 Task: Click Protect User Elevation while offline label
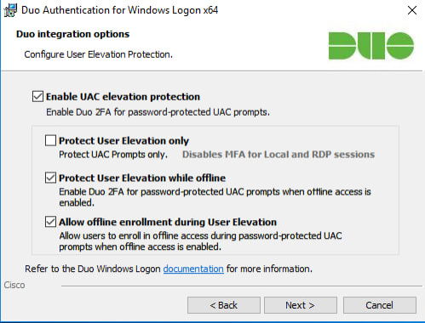[142, 178]
